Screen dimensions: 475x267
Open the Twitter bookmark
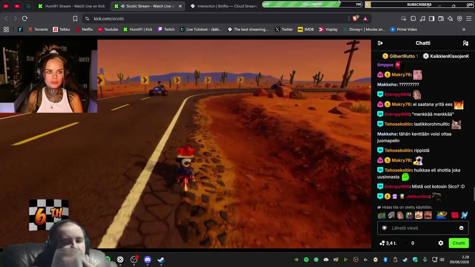284,29
